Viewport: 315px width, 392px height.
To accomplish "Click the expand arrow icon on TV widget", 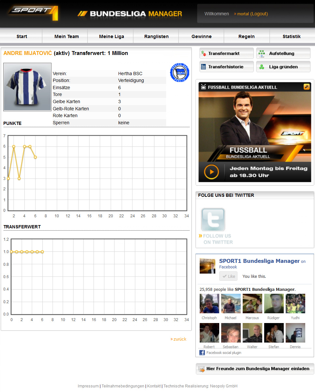I will point(307,87).
